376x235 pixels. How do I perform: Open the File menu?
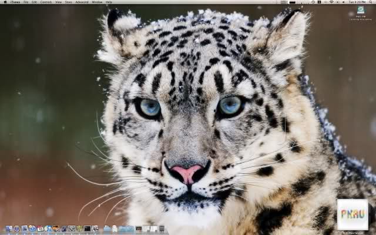26,2
